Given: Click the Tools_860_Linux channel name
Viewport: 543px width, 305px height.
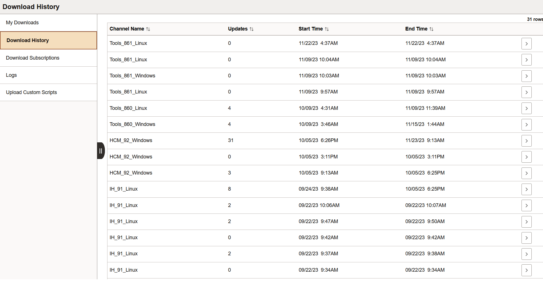Looking at the screenshot, I should (x=128, y=108).
